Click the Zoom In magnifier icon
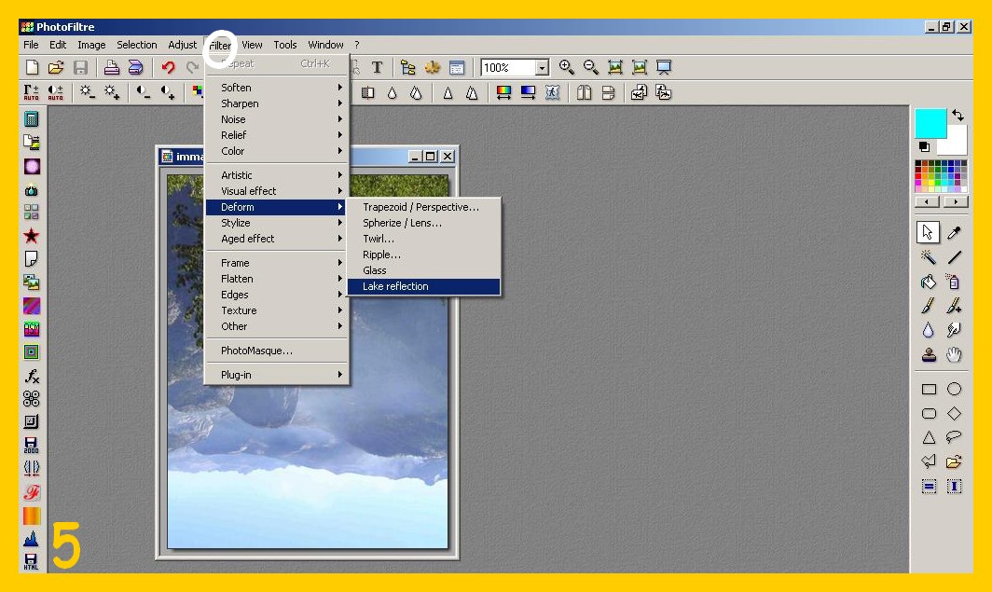Screen dimensions: 992x592 coord(566,67)
